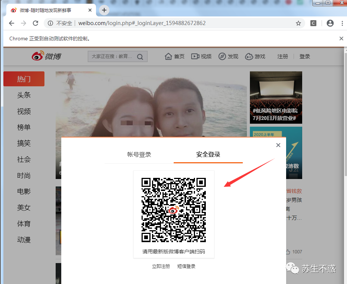Switch to the 安全登录 tab

coord(208,154)
